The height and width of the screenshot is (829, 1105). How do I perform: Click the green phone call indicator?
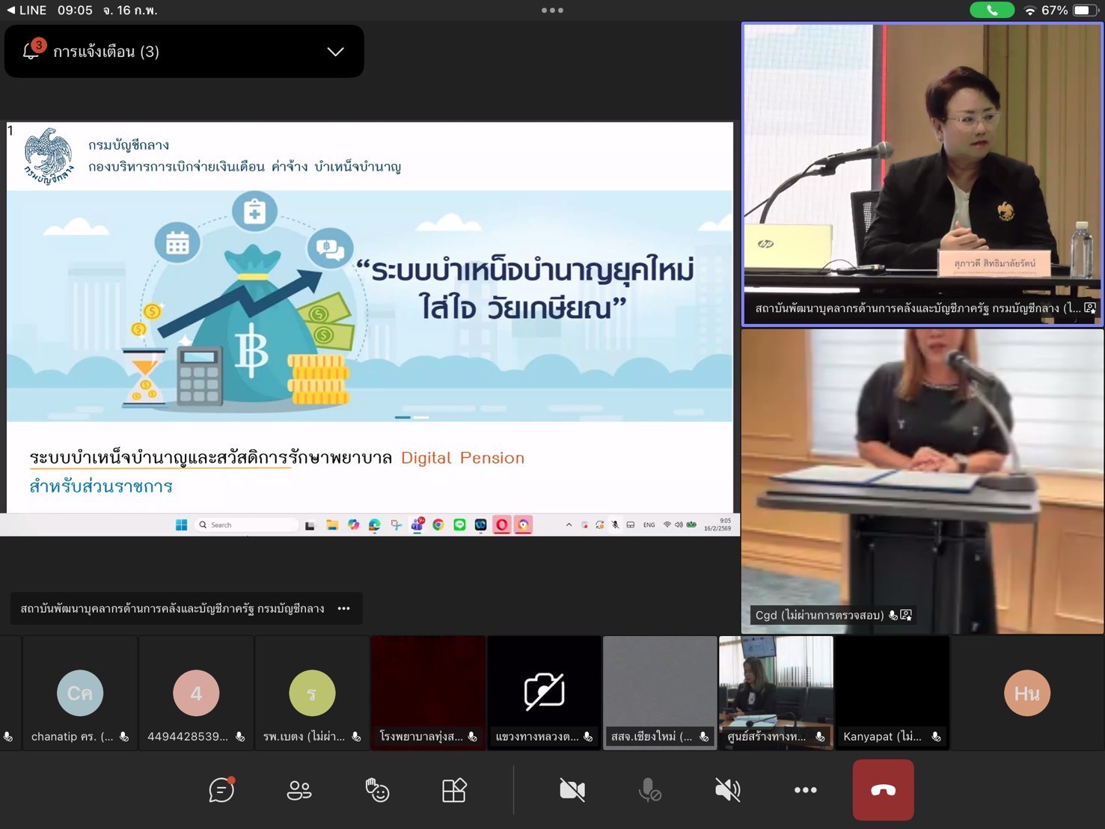(991, 10)
